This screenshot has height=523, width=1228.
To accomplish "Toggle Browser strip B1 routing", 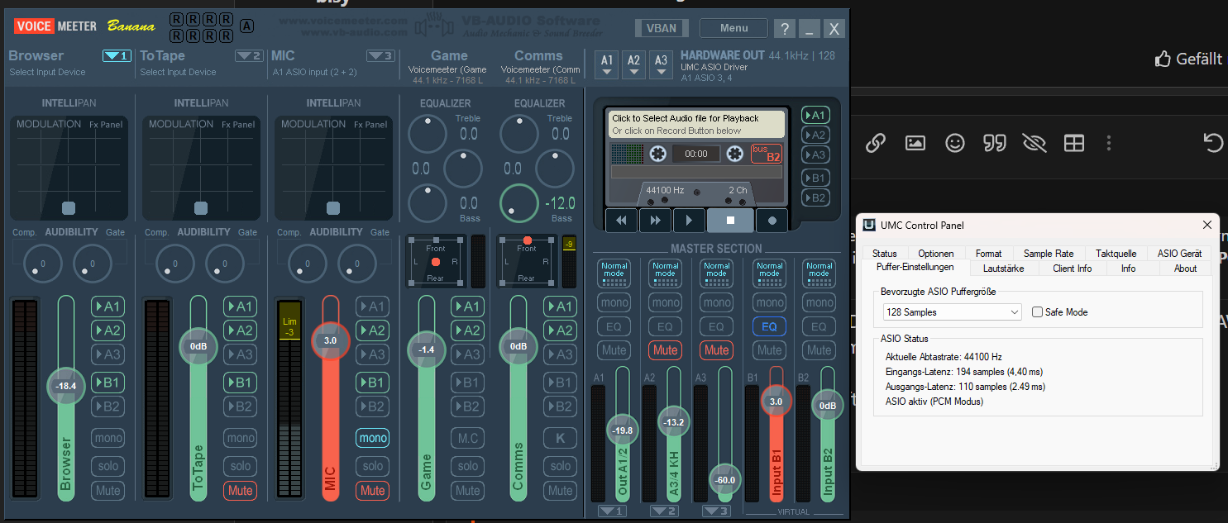I will tap(108, 383).
